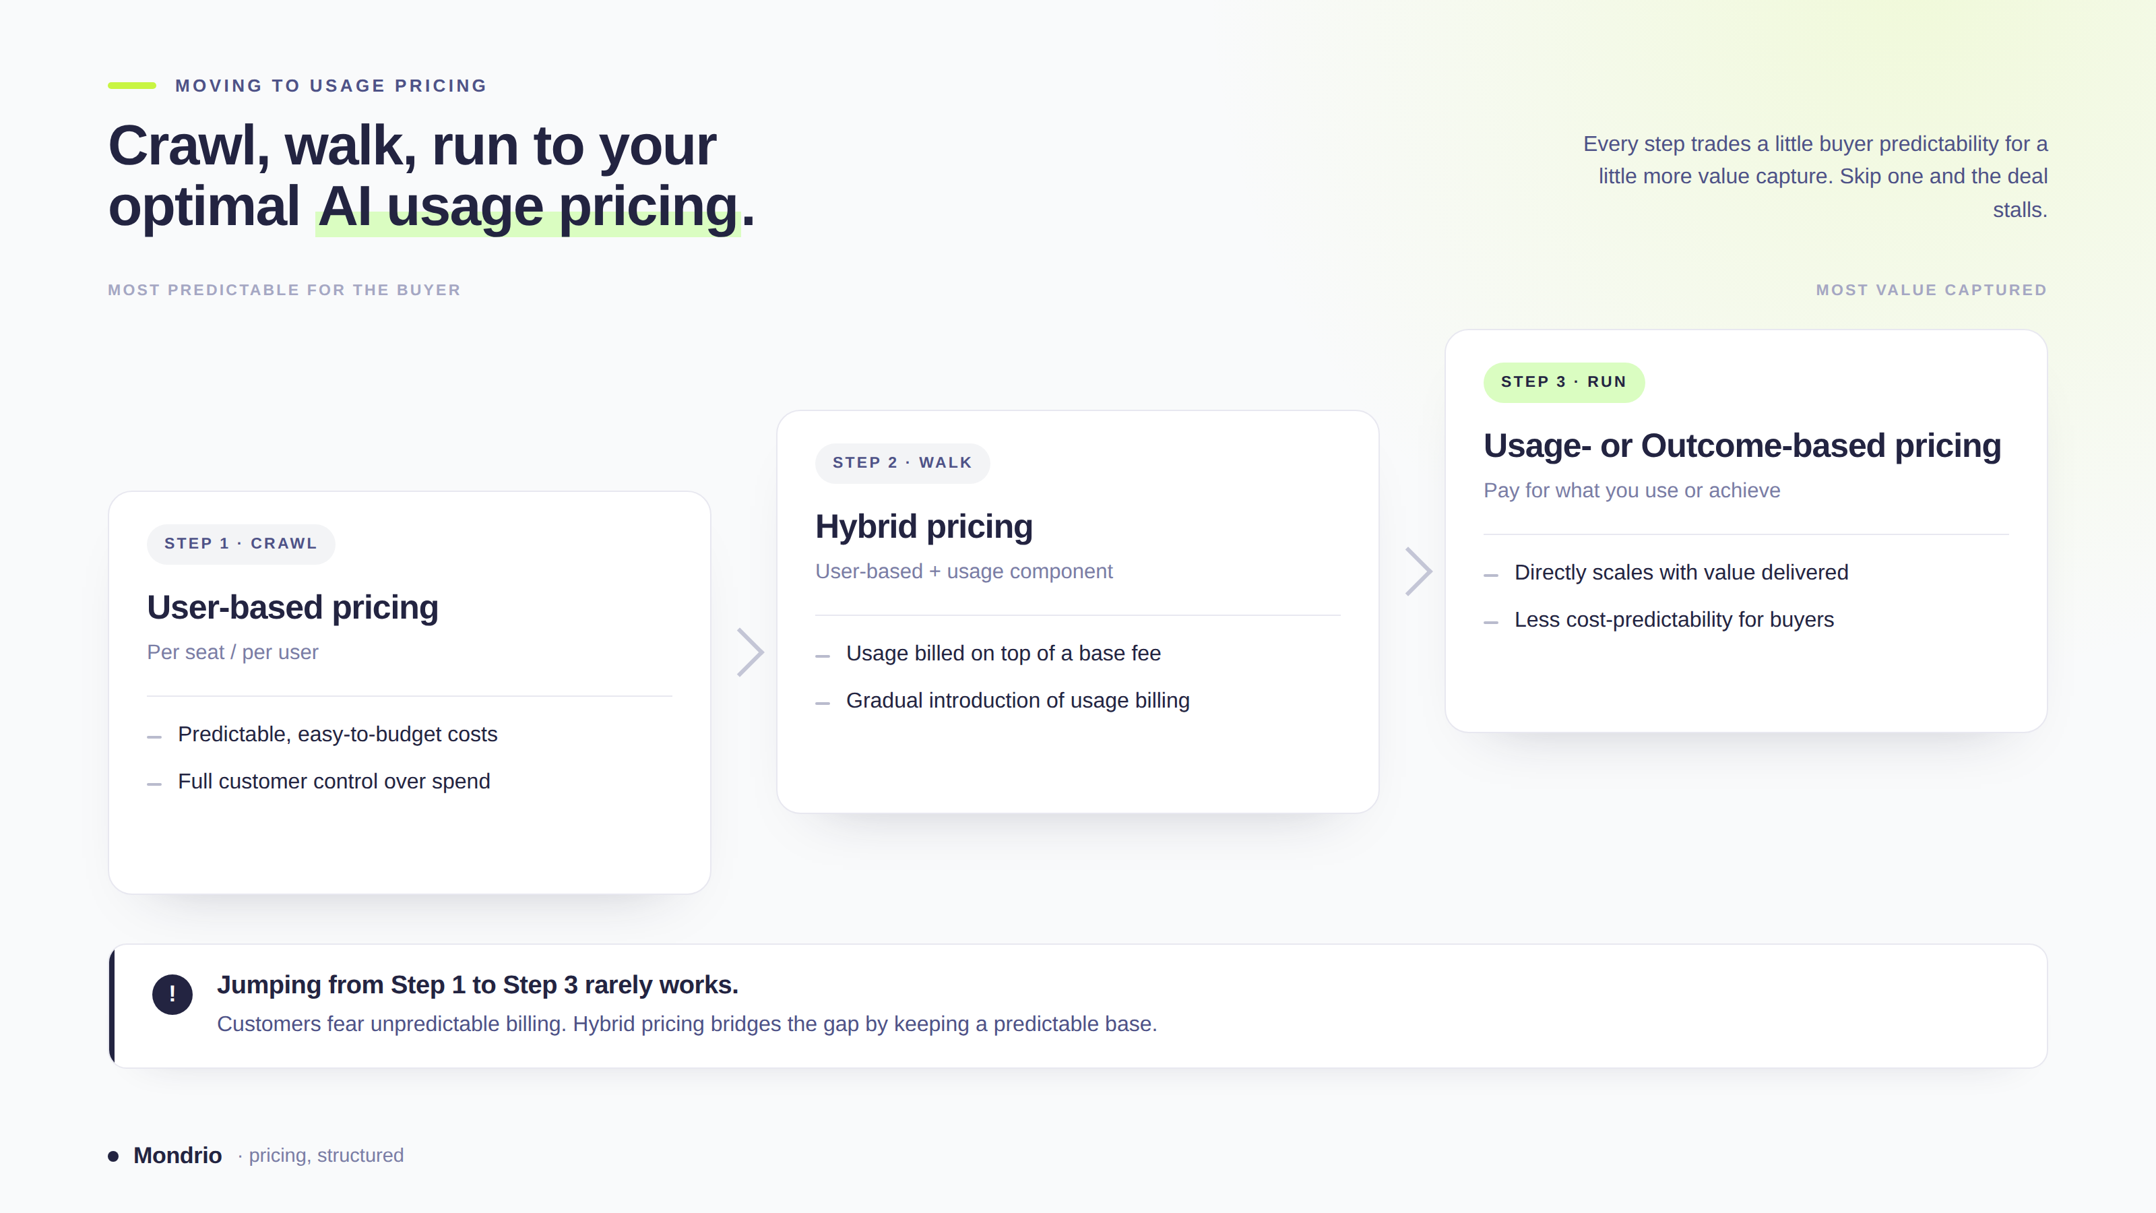Select the 'STEP 2 · WALK' badge

pos(902,463)
